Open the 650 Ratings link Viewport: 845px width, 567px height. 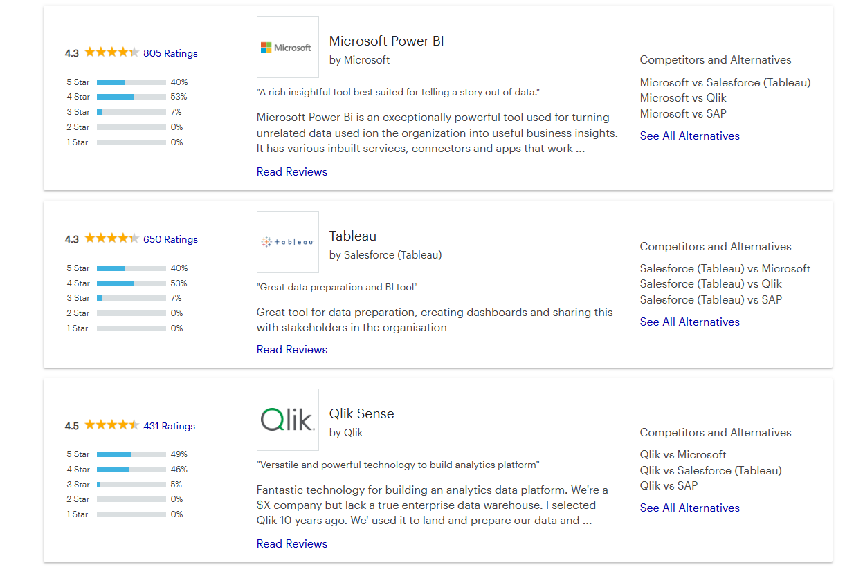(x=170, y=239)
